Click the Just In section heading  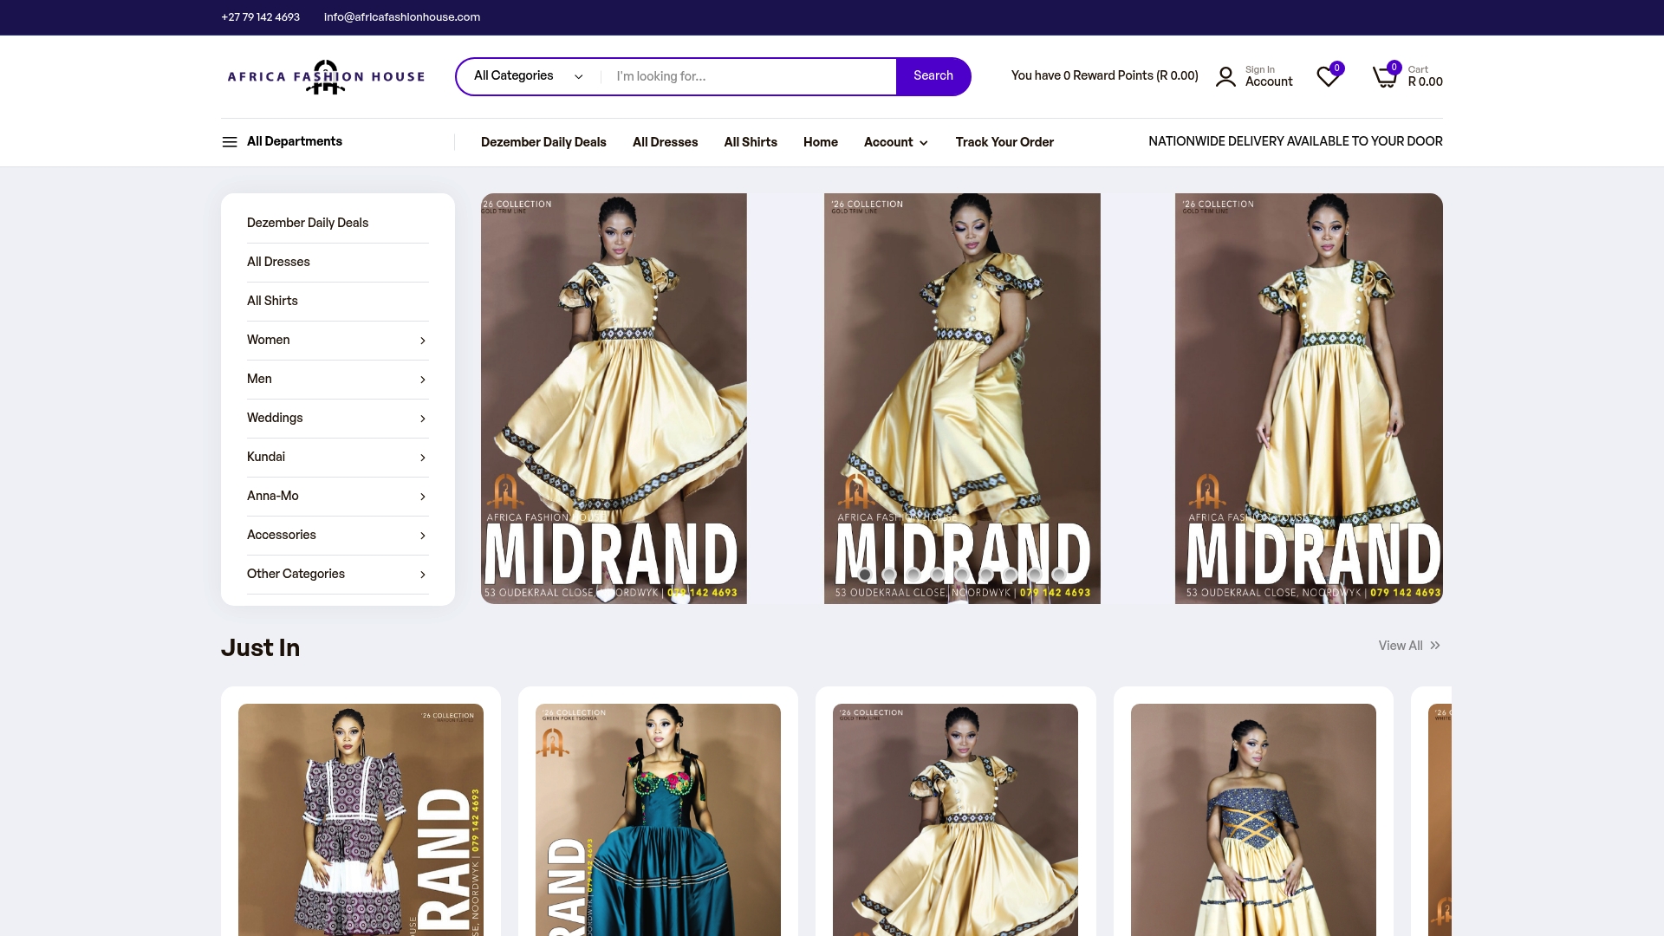pyautogui.click(x=260, y=647)
